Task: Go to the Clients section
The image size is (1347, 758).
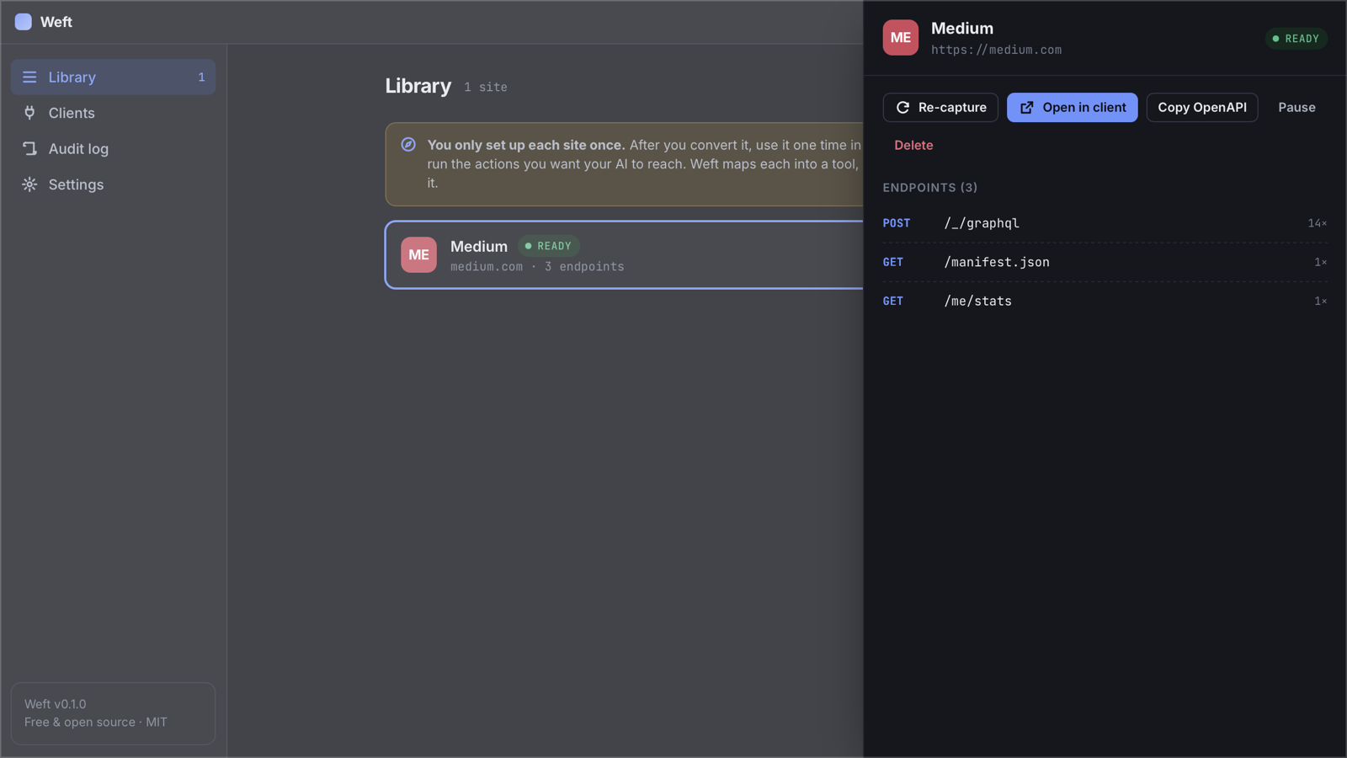Action: (113, 113)
